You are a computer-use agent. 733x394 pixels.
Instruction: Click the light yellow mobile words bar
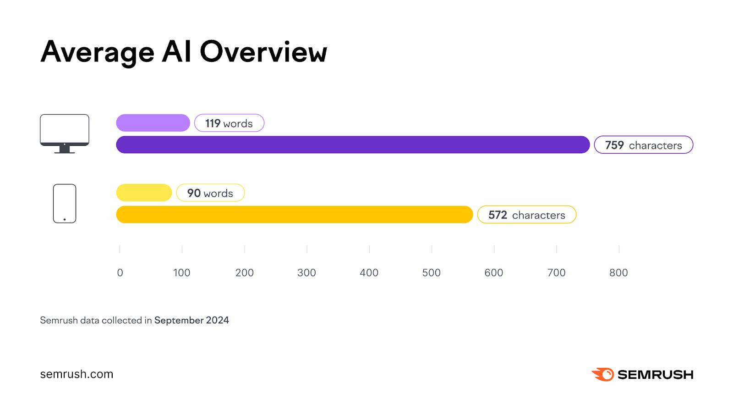(144, 193)
